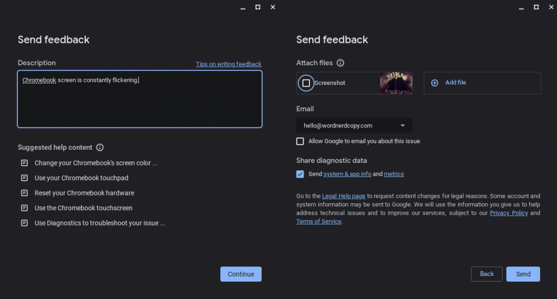This screenshot has height=299, width=557.
Task: Click inside the Description text box
Action: pyautogui.click(x=140, y=103)
